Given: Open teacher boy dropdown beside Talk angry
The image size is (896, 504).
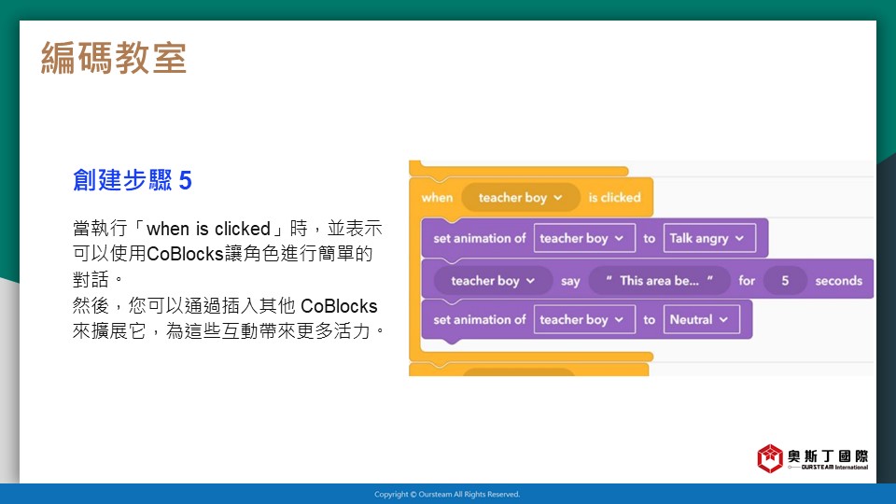Looking at the screenshot, I should point(584,238).
